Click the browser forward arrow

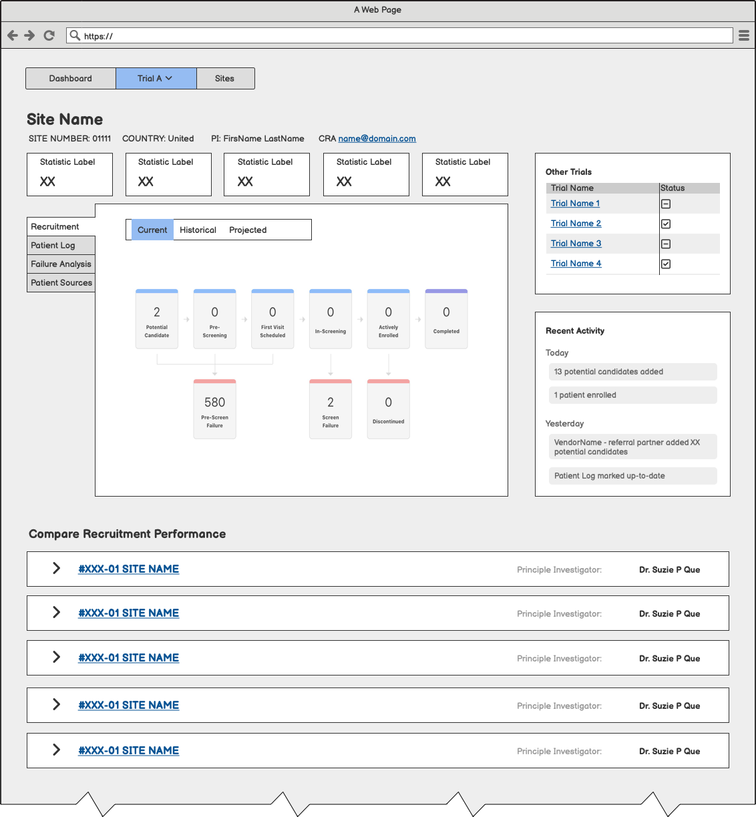pos(29,35)
